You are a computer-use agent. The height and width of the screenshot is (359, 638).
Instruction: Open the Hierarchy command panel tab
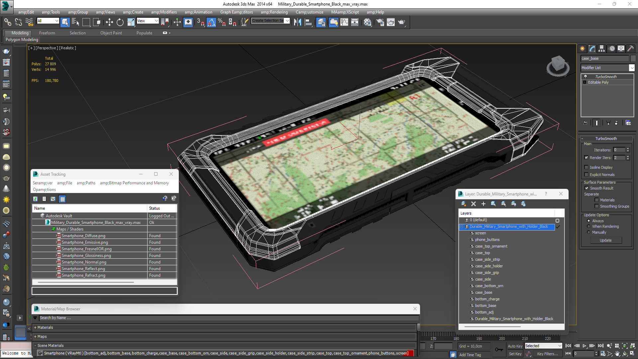[602, 49]
